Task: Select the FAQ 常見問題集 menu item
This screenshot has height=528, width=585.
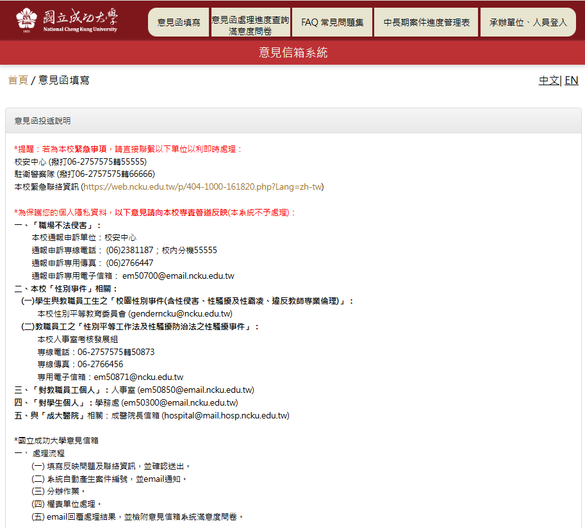Action: pos(332,22)
